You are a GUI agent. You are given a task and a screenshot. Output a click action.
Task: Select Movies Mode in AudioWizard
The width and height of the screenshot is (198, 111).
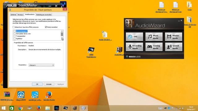tap(174, 37)
